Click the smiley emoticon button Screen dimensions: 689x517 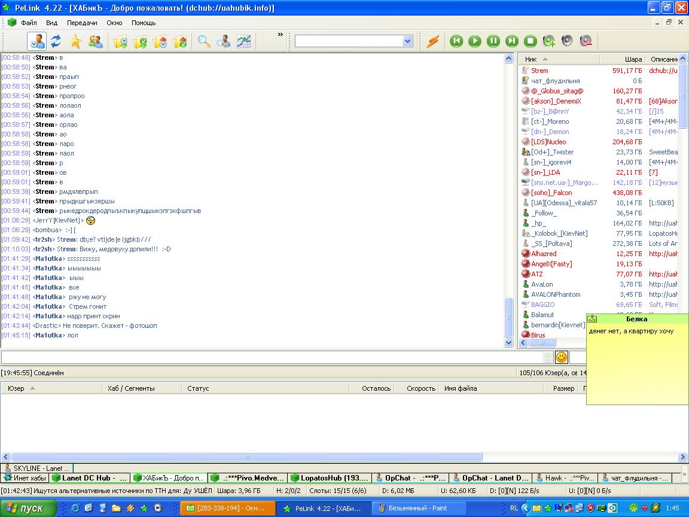561,357
